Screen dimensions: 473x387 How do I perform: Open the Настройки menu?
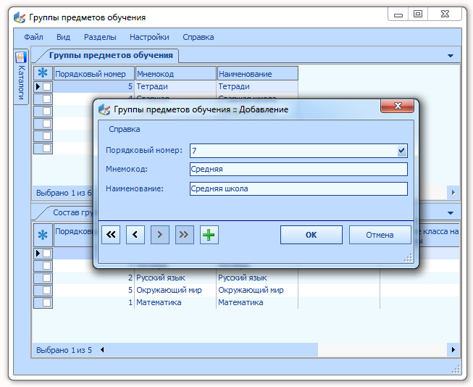[149, 37]
